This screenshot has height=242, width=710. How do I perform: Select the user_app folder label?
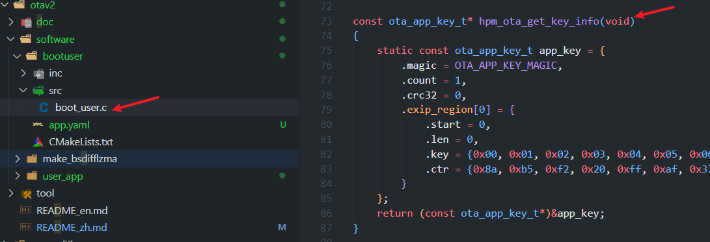click(x=63, y=176)
